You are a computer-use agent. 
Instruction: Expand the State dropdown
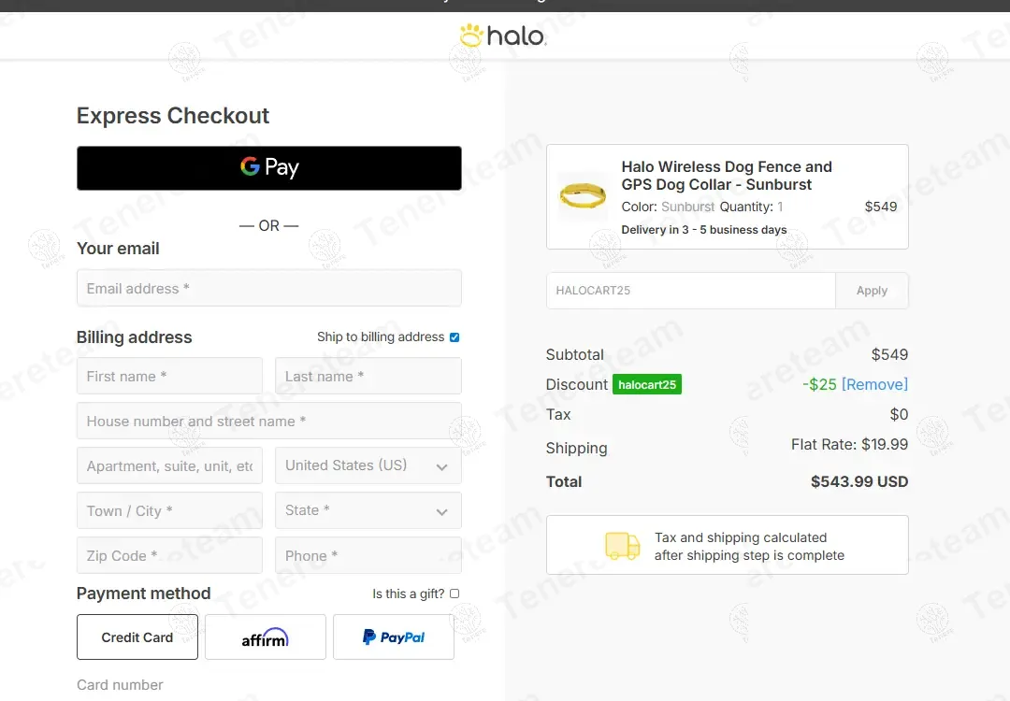[368, 510]
